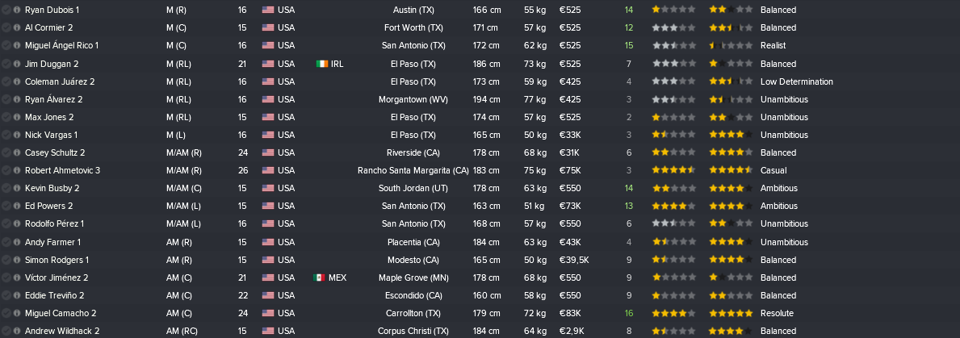Open Simon Rodgers 1 player profile
Screen dimensions: 960x338
[x=57, y=260]
